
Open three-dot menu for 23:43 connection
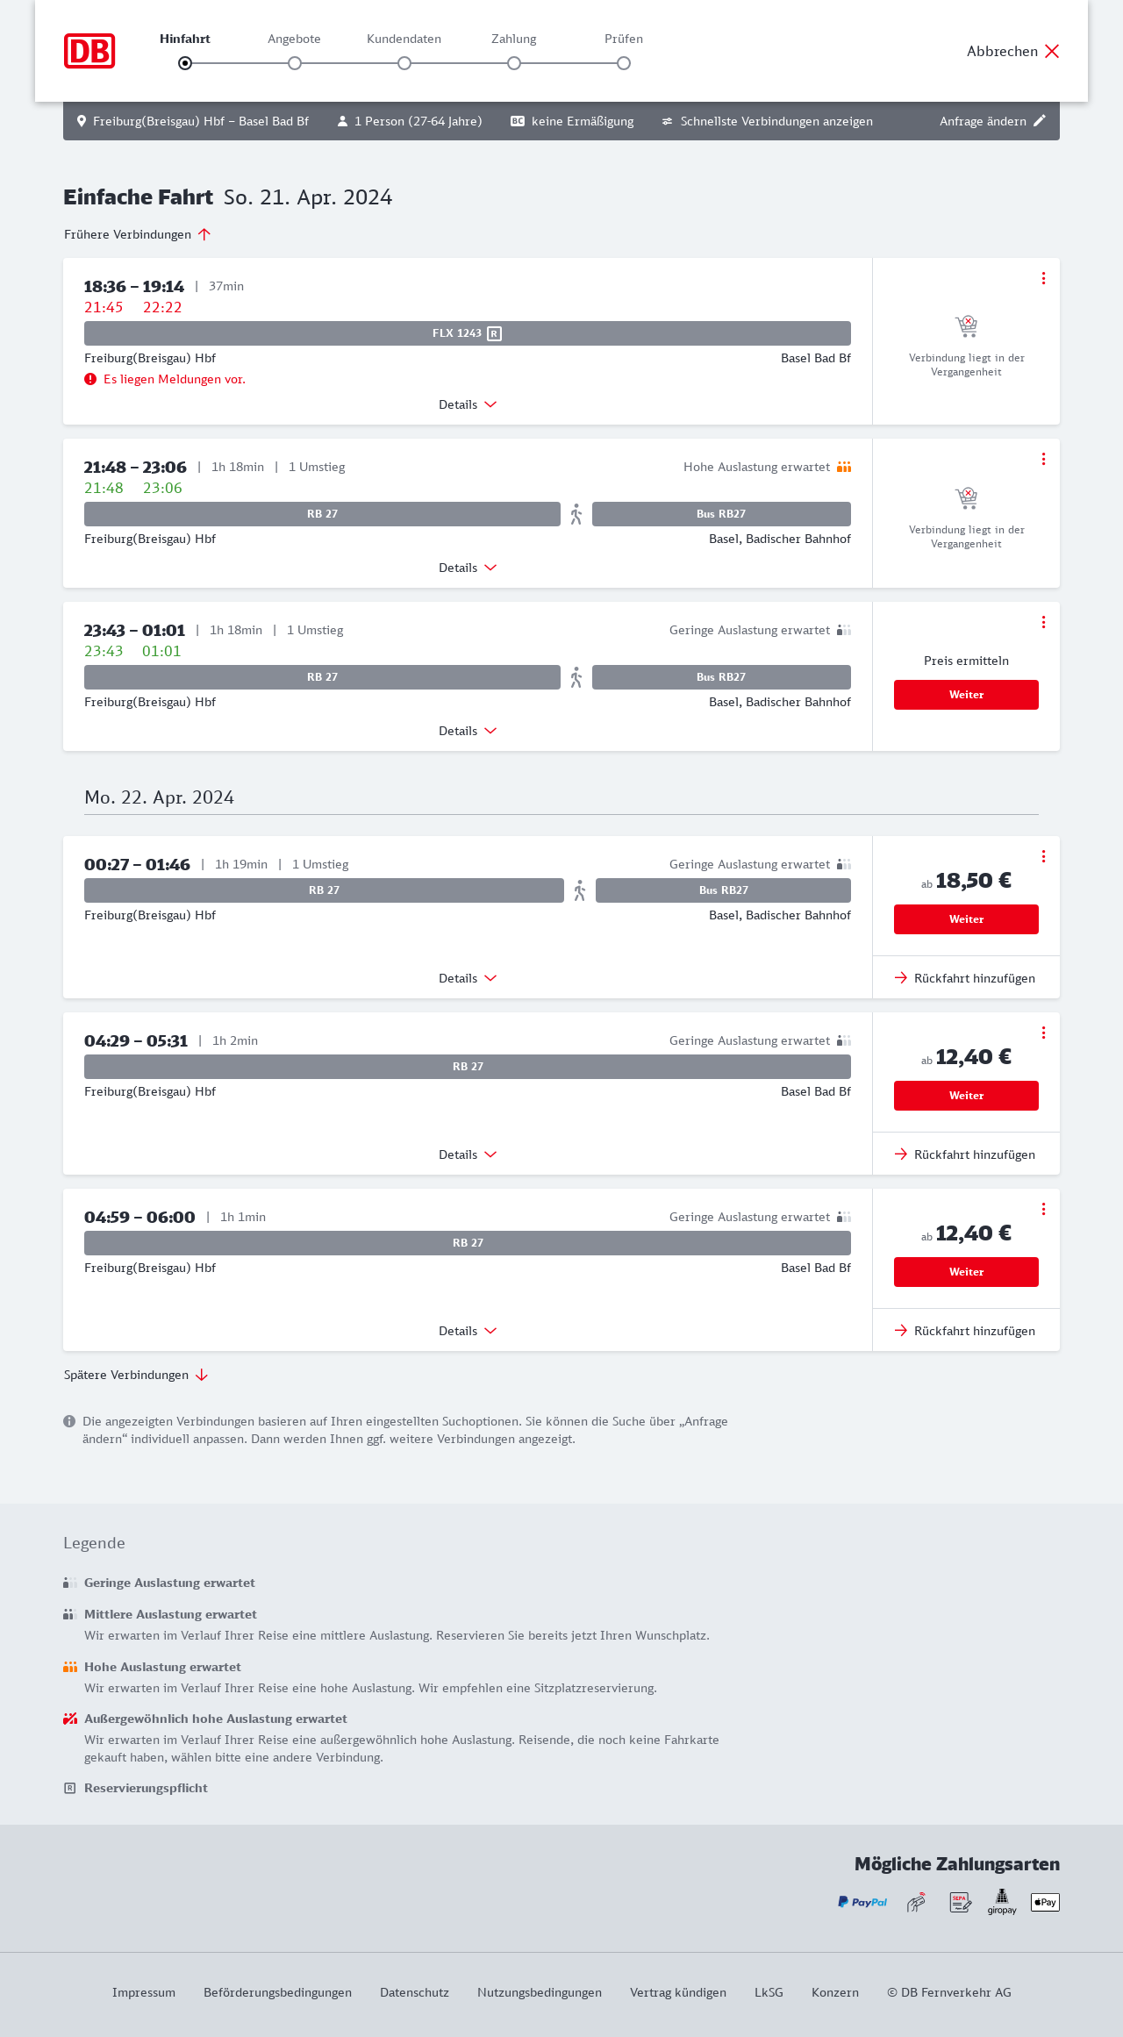1043,622
